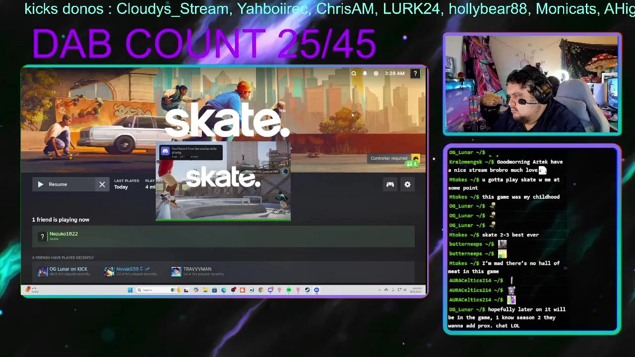This screenshot has height=357, width=635.
Task: Click Kralomengsk's Goodmorning Aztek chat message
Action: (x=506, y=166)
